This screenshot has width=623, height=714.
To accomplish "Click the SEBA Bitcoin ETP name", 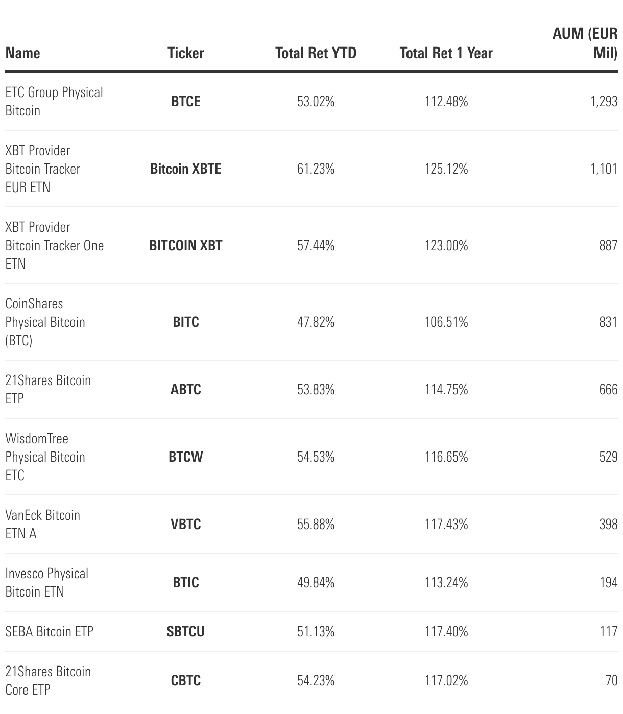I will pyautogui.click(x=50, y=631).
